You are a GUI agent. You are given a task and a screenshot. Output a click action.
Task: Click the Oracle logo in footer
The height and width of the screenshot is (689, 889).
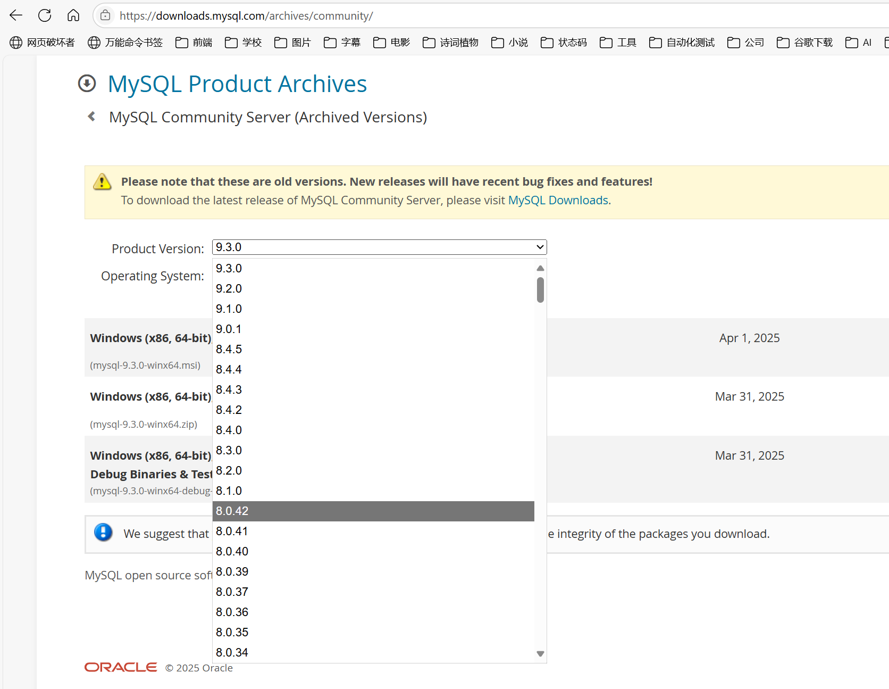pos(121,667)
